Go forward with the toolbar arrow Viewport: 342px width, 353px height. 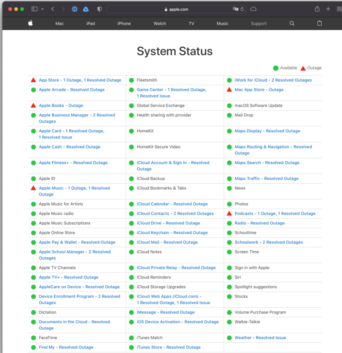point(63,9)
